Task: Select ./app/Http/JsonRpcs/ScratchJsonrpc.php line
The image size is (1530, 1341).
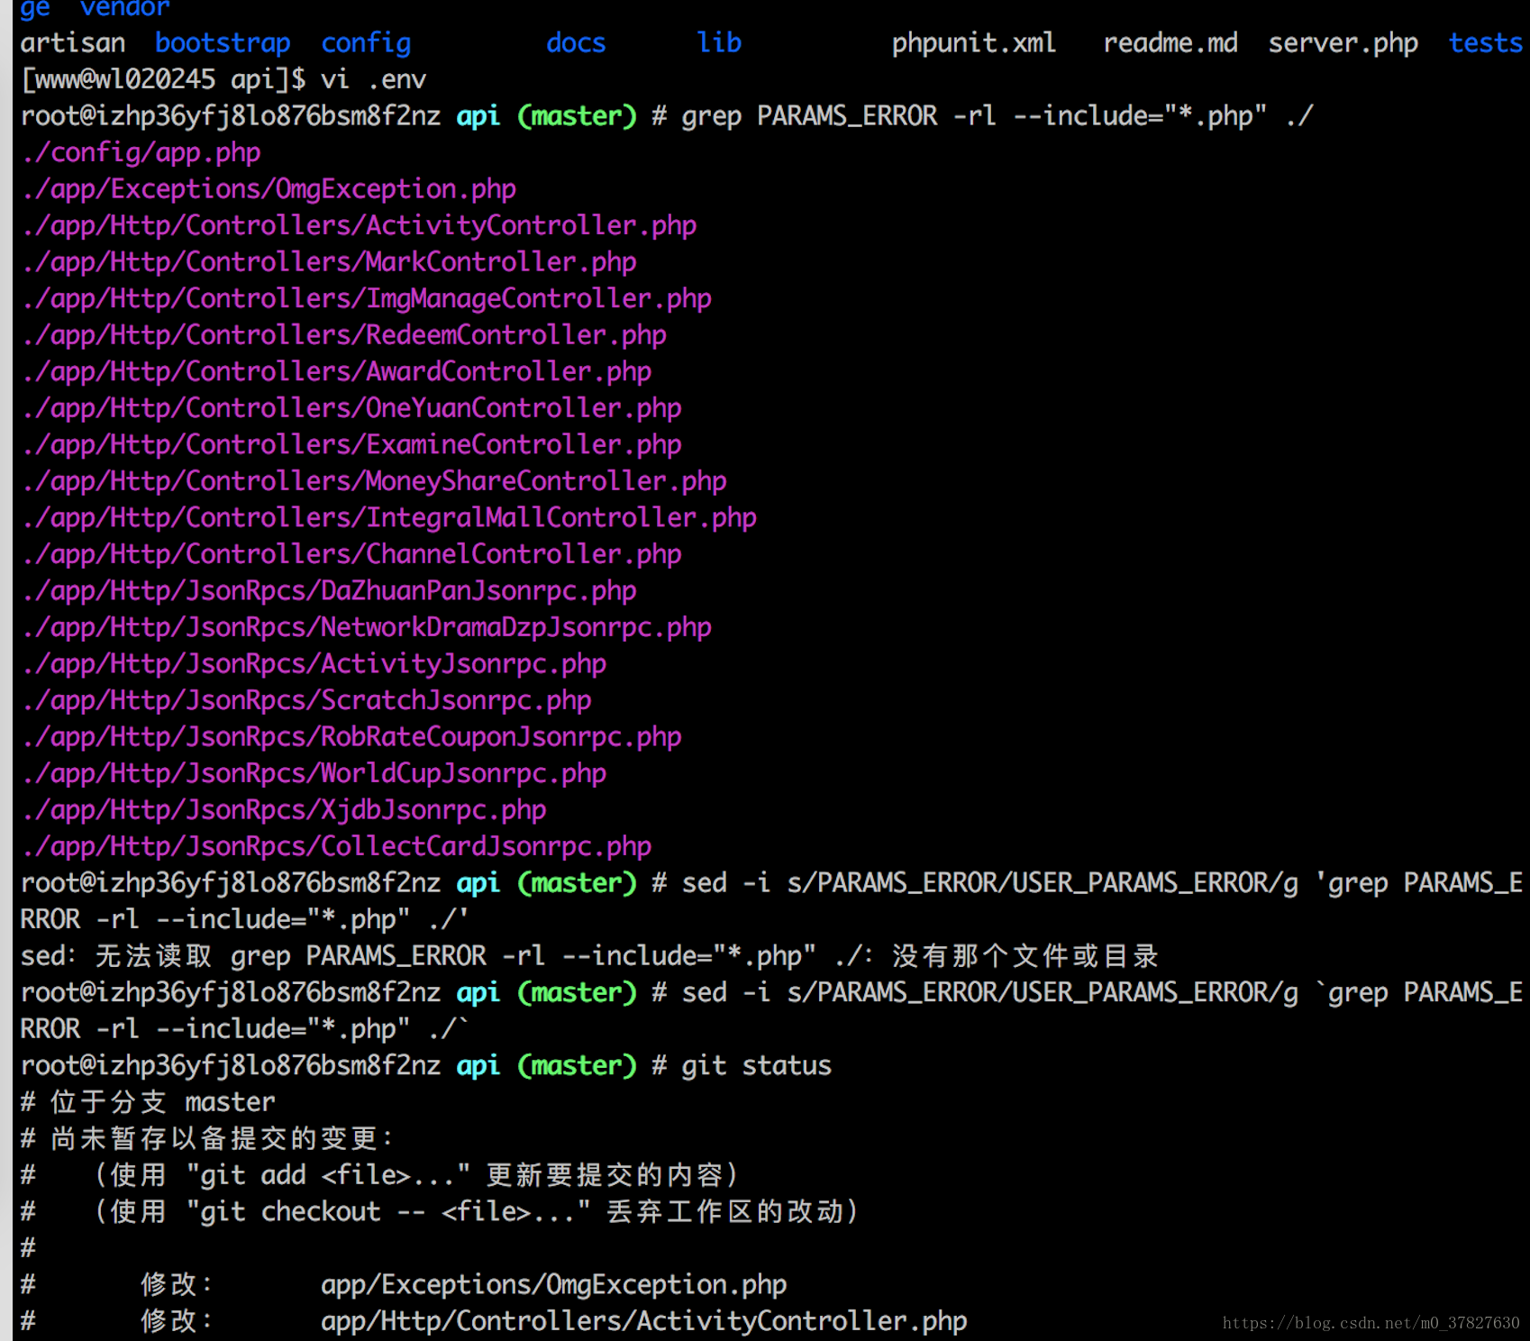Action: pos(306,699)
